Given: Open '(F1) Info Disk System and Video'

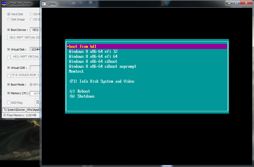Looking at the screenshot, I should (x=102, y=81).
